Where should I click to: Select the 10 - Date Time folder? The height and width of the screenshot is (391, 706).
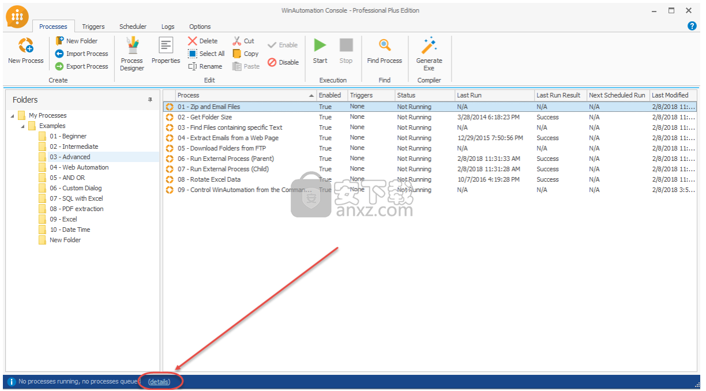(x=70, y=230)
